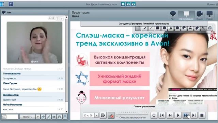
Task: Click the save icon in drawing toolbar
Action: (210, 28)
